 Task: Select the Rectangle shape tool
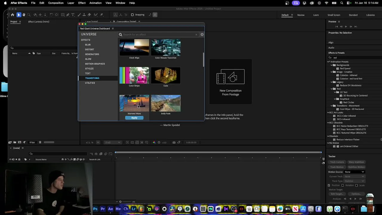63,15
